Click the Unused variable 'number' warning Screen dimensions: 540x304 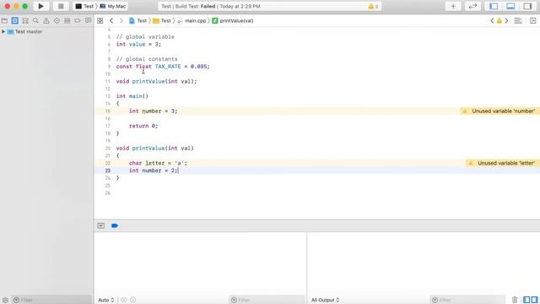(x=499, y=111)
